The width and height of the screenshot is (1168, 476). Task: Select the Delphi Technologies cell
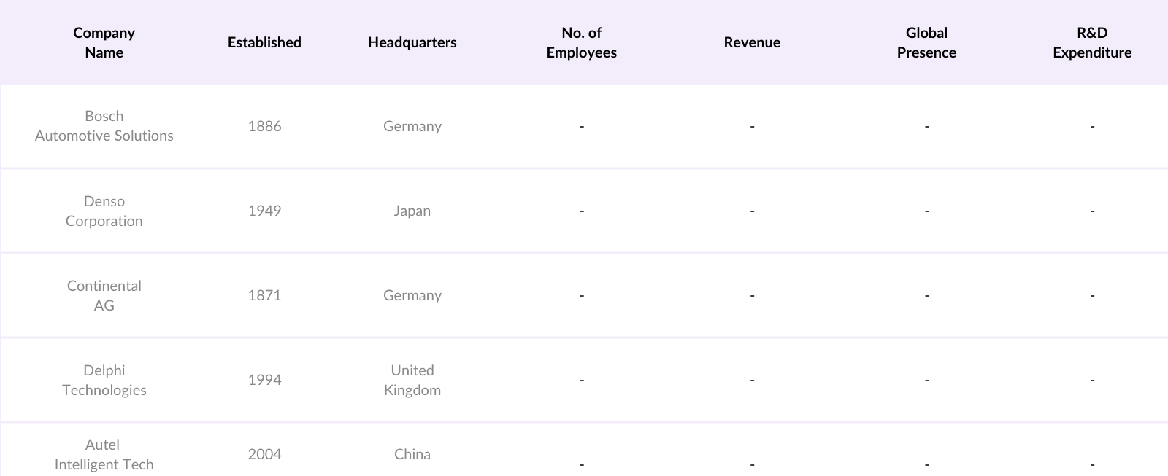(104, 380)
